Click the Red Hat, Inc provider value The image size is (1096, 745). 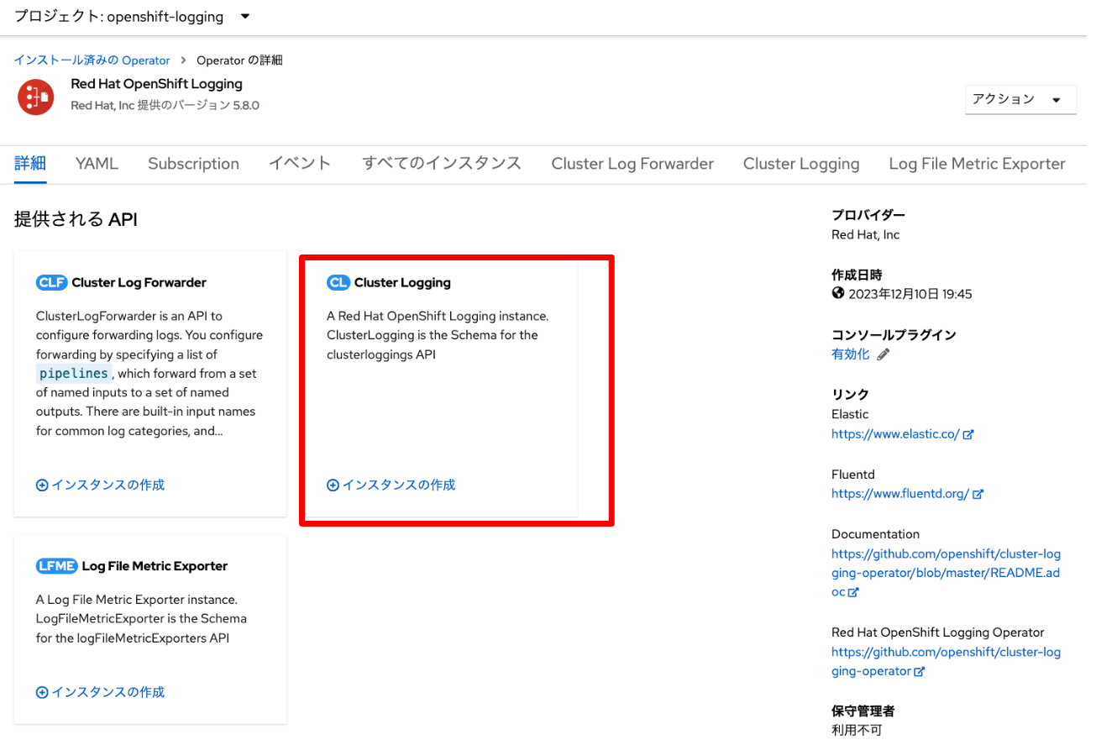865,235
